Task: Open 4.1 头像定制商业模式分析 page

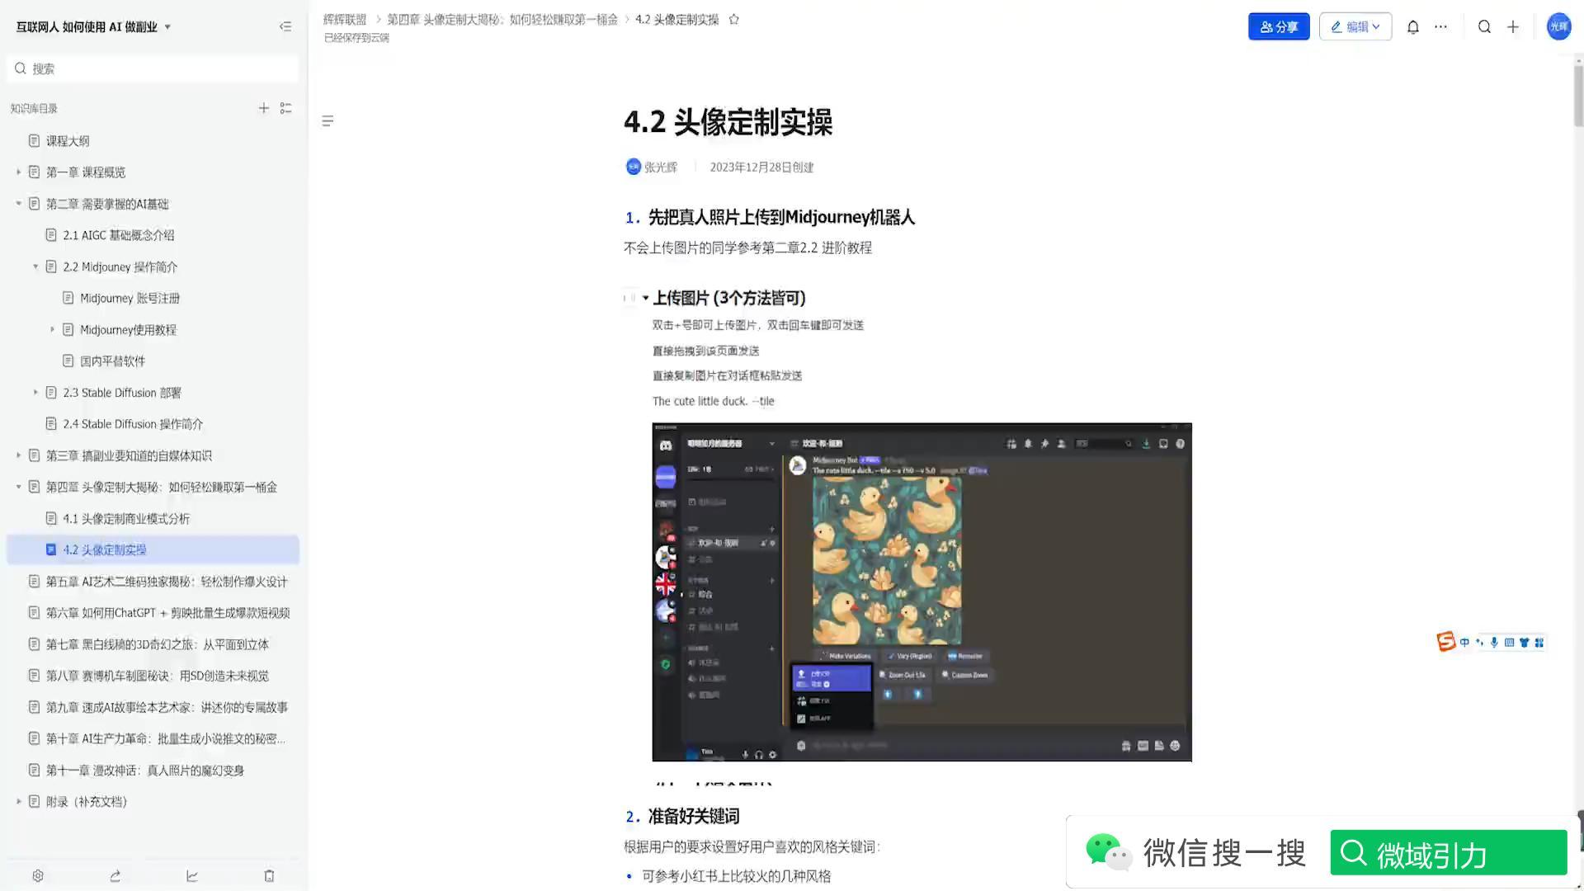Action: click(126, 518)
